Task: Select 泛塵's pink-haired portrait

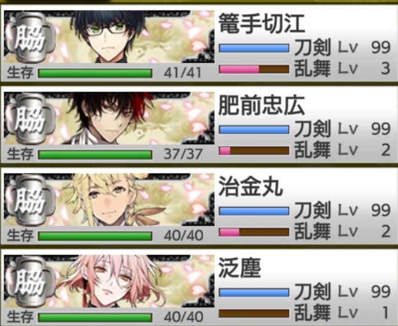Action: [x=109, y=282]
